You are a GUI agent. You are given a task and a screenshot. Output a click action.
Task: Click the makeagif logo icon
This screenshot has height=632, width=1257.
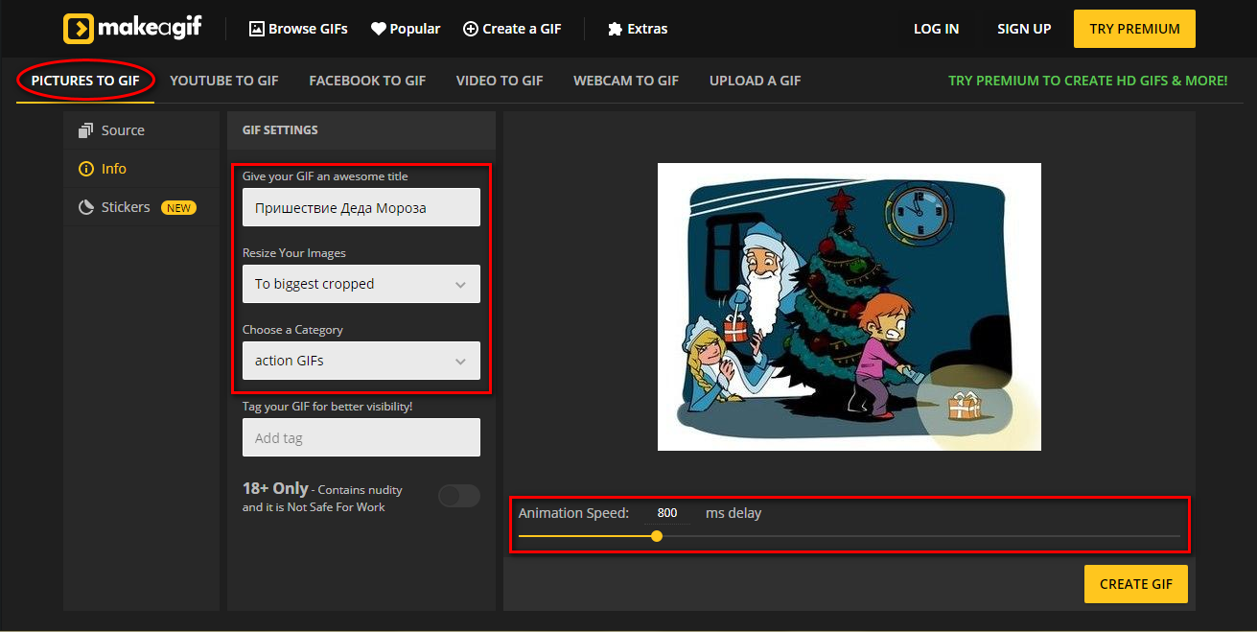pyautogui.click(x=79, y=29)
